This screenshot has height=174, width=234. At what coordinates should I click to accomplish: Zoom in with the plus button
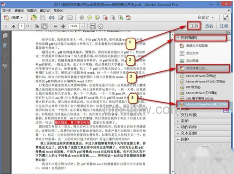(63, 26)
